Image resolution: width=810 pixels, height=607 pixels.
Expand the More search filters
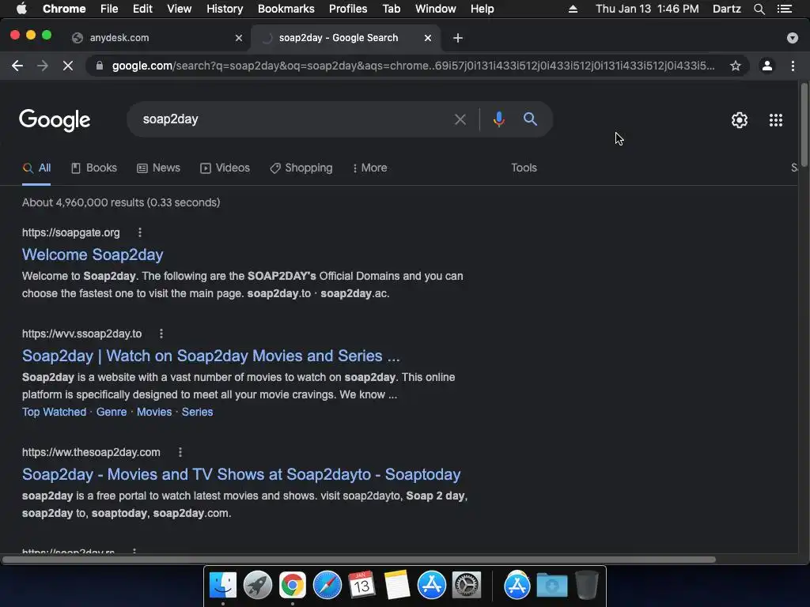pos(370,168)
